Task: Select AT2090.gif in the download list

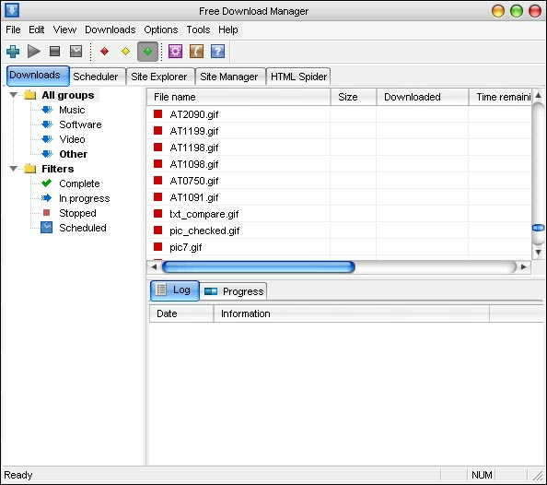Action: (194, 114)
